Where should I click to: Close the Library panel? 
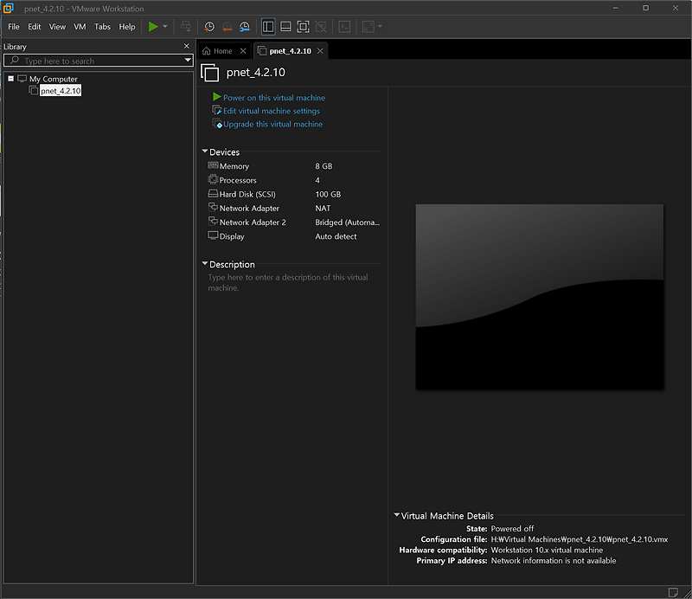point(187,46)
